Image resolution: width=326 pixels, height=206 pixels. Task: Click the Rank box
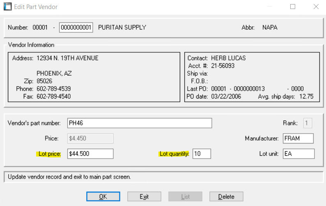307,123
